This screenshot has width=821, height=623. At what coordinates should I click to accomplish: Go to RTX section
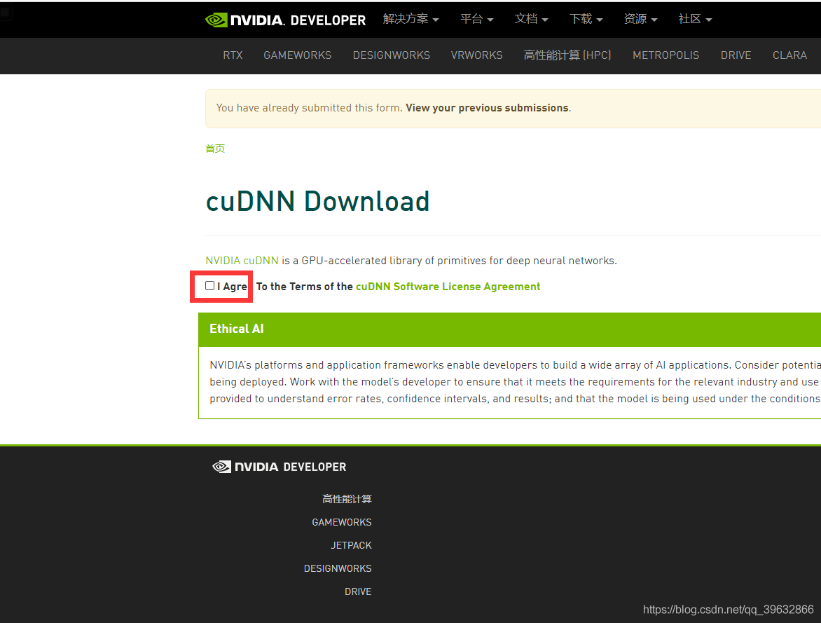click(233, 55)
